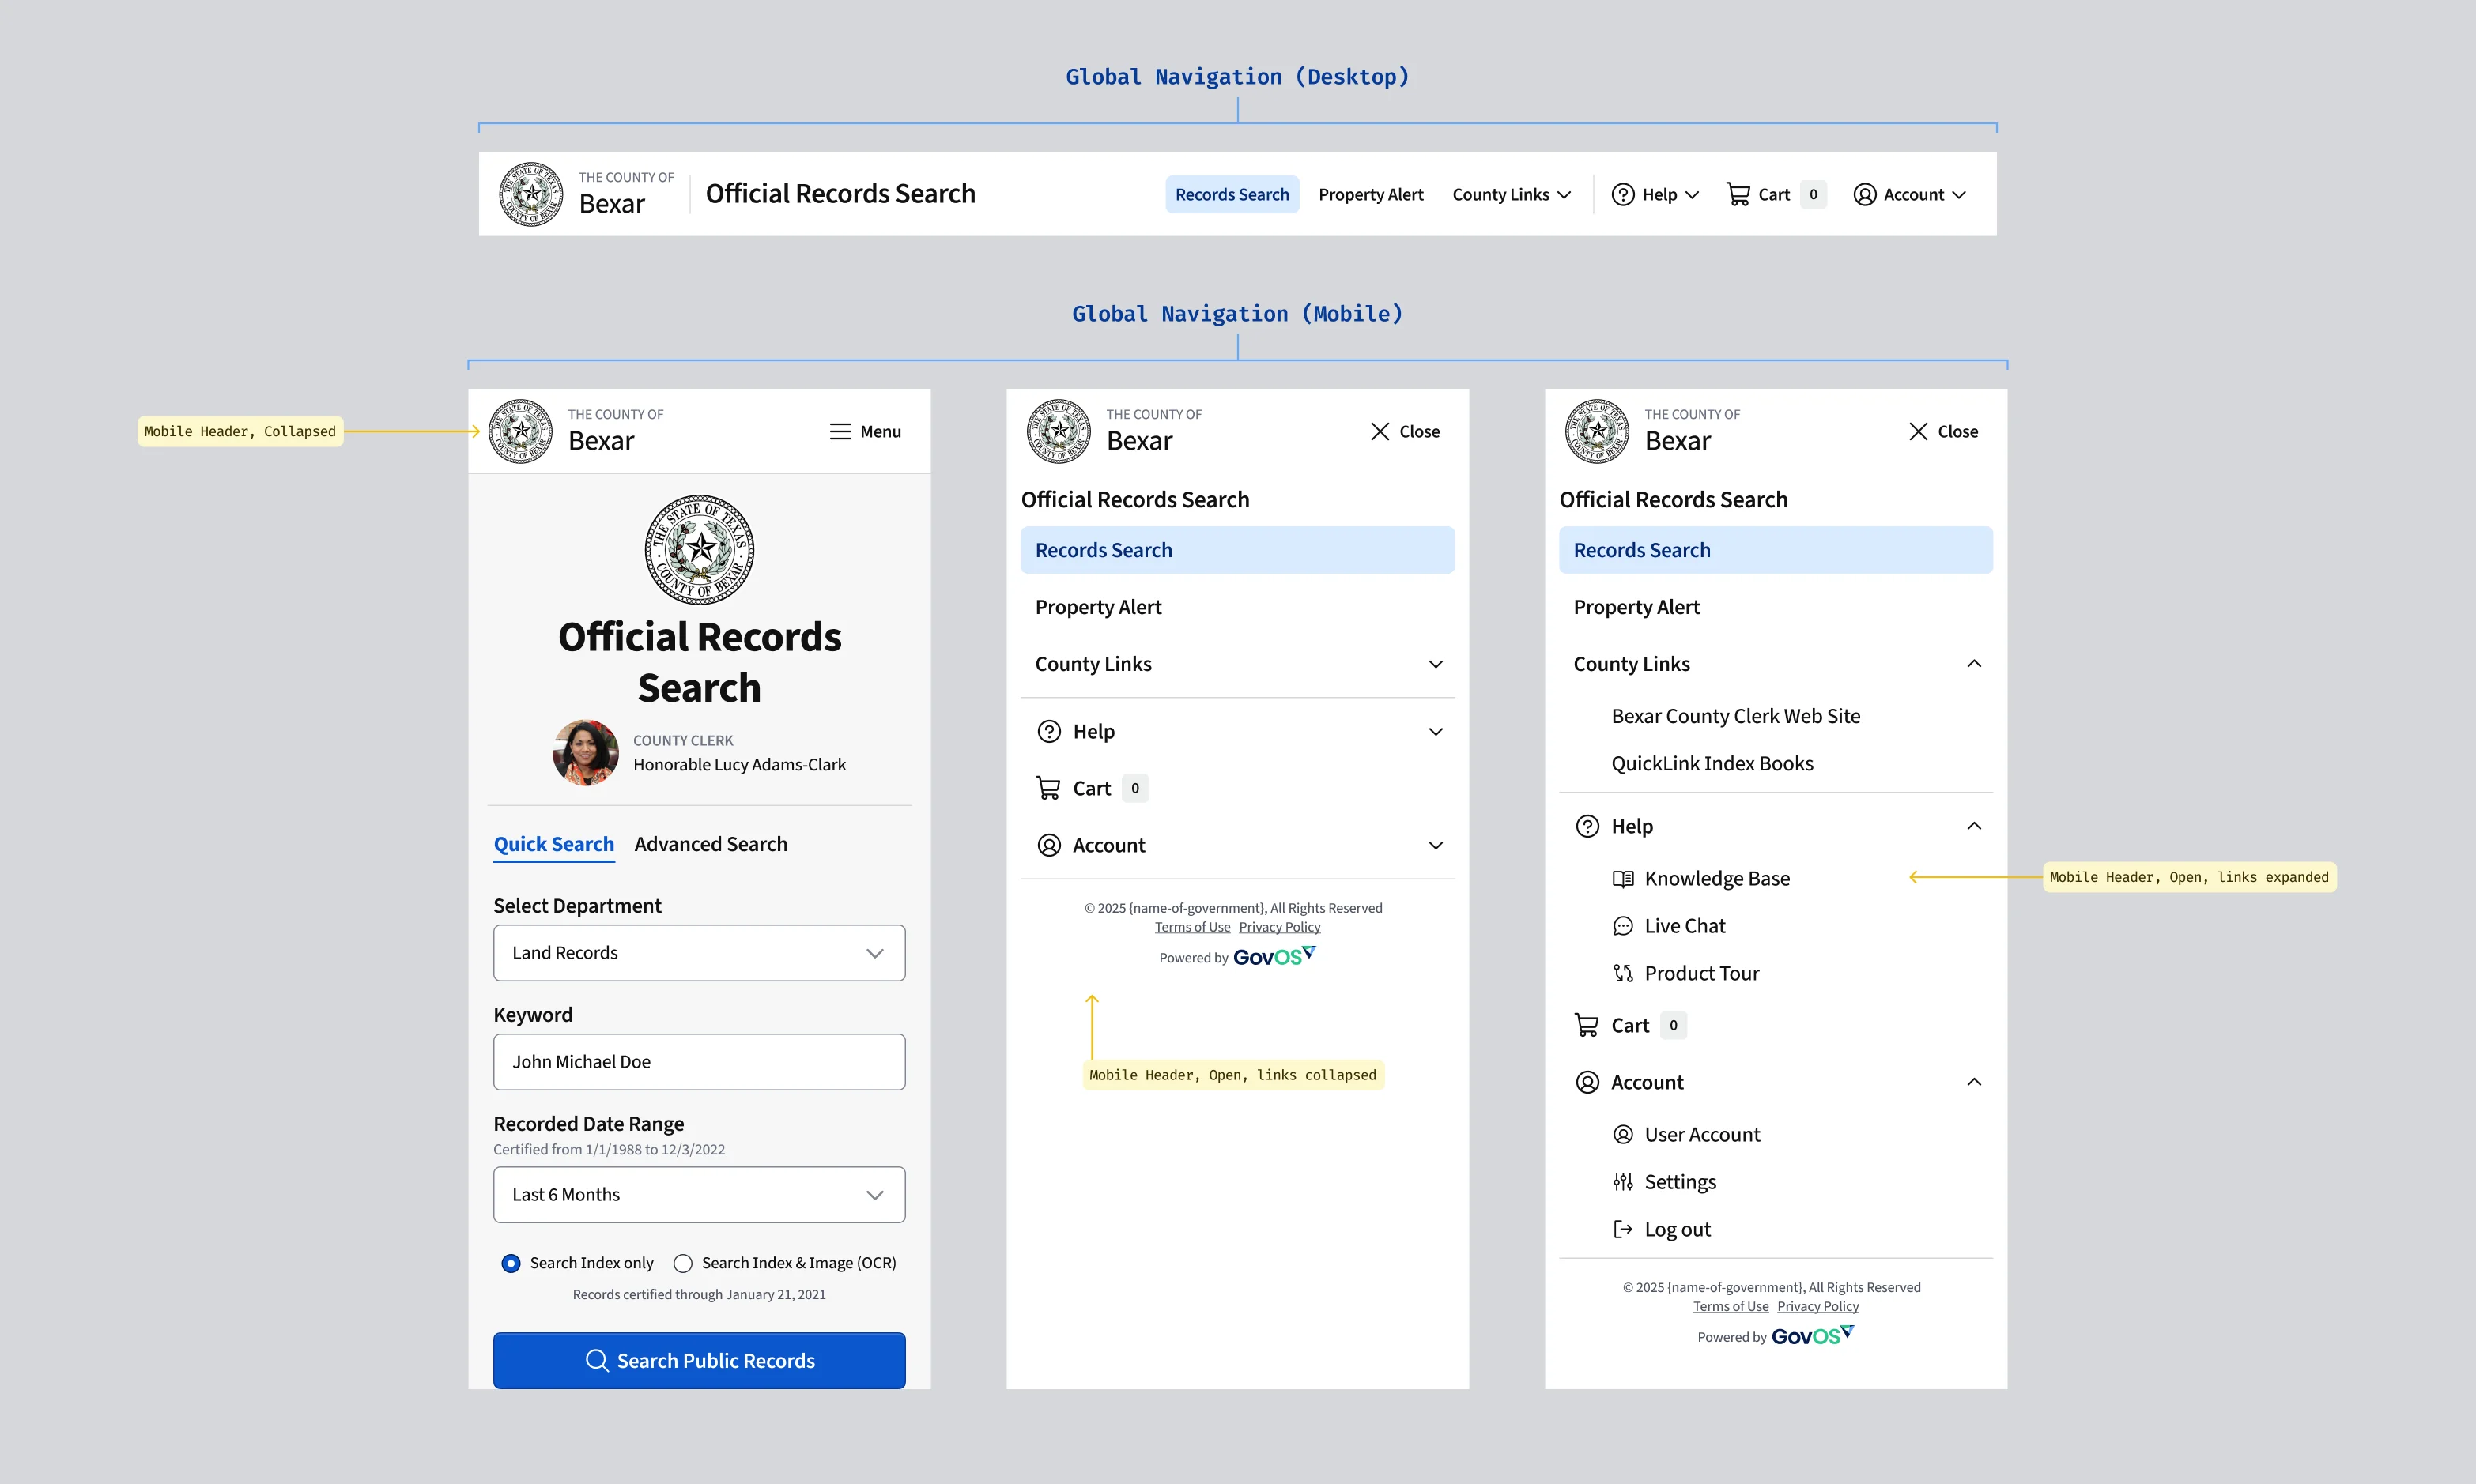Click the Settings icon under Account
Viewport: 2476px width, 1484px height.
[x=1623, y=1181]
